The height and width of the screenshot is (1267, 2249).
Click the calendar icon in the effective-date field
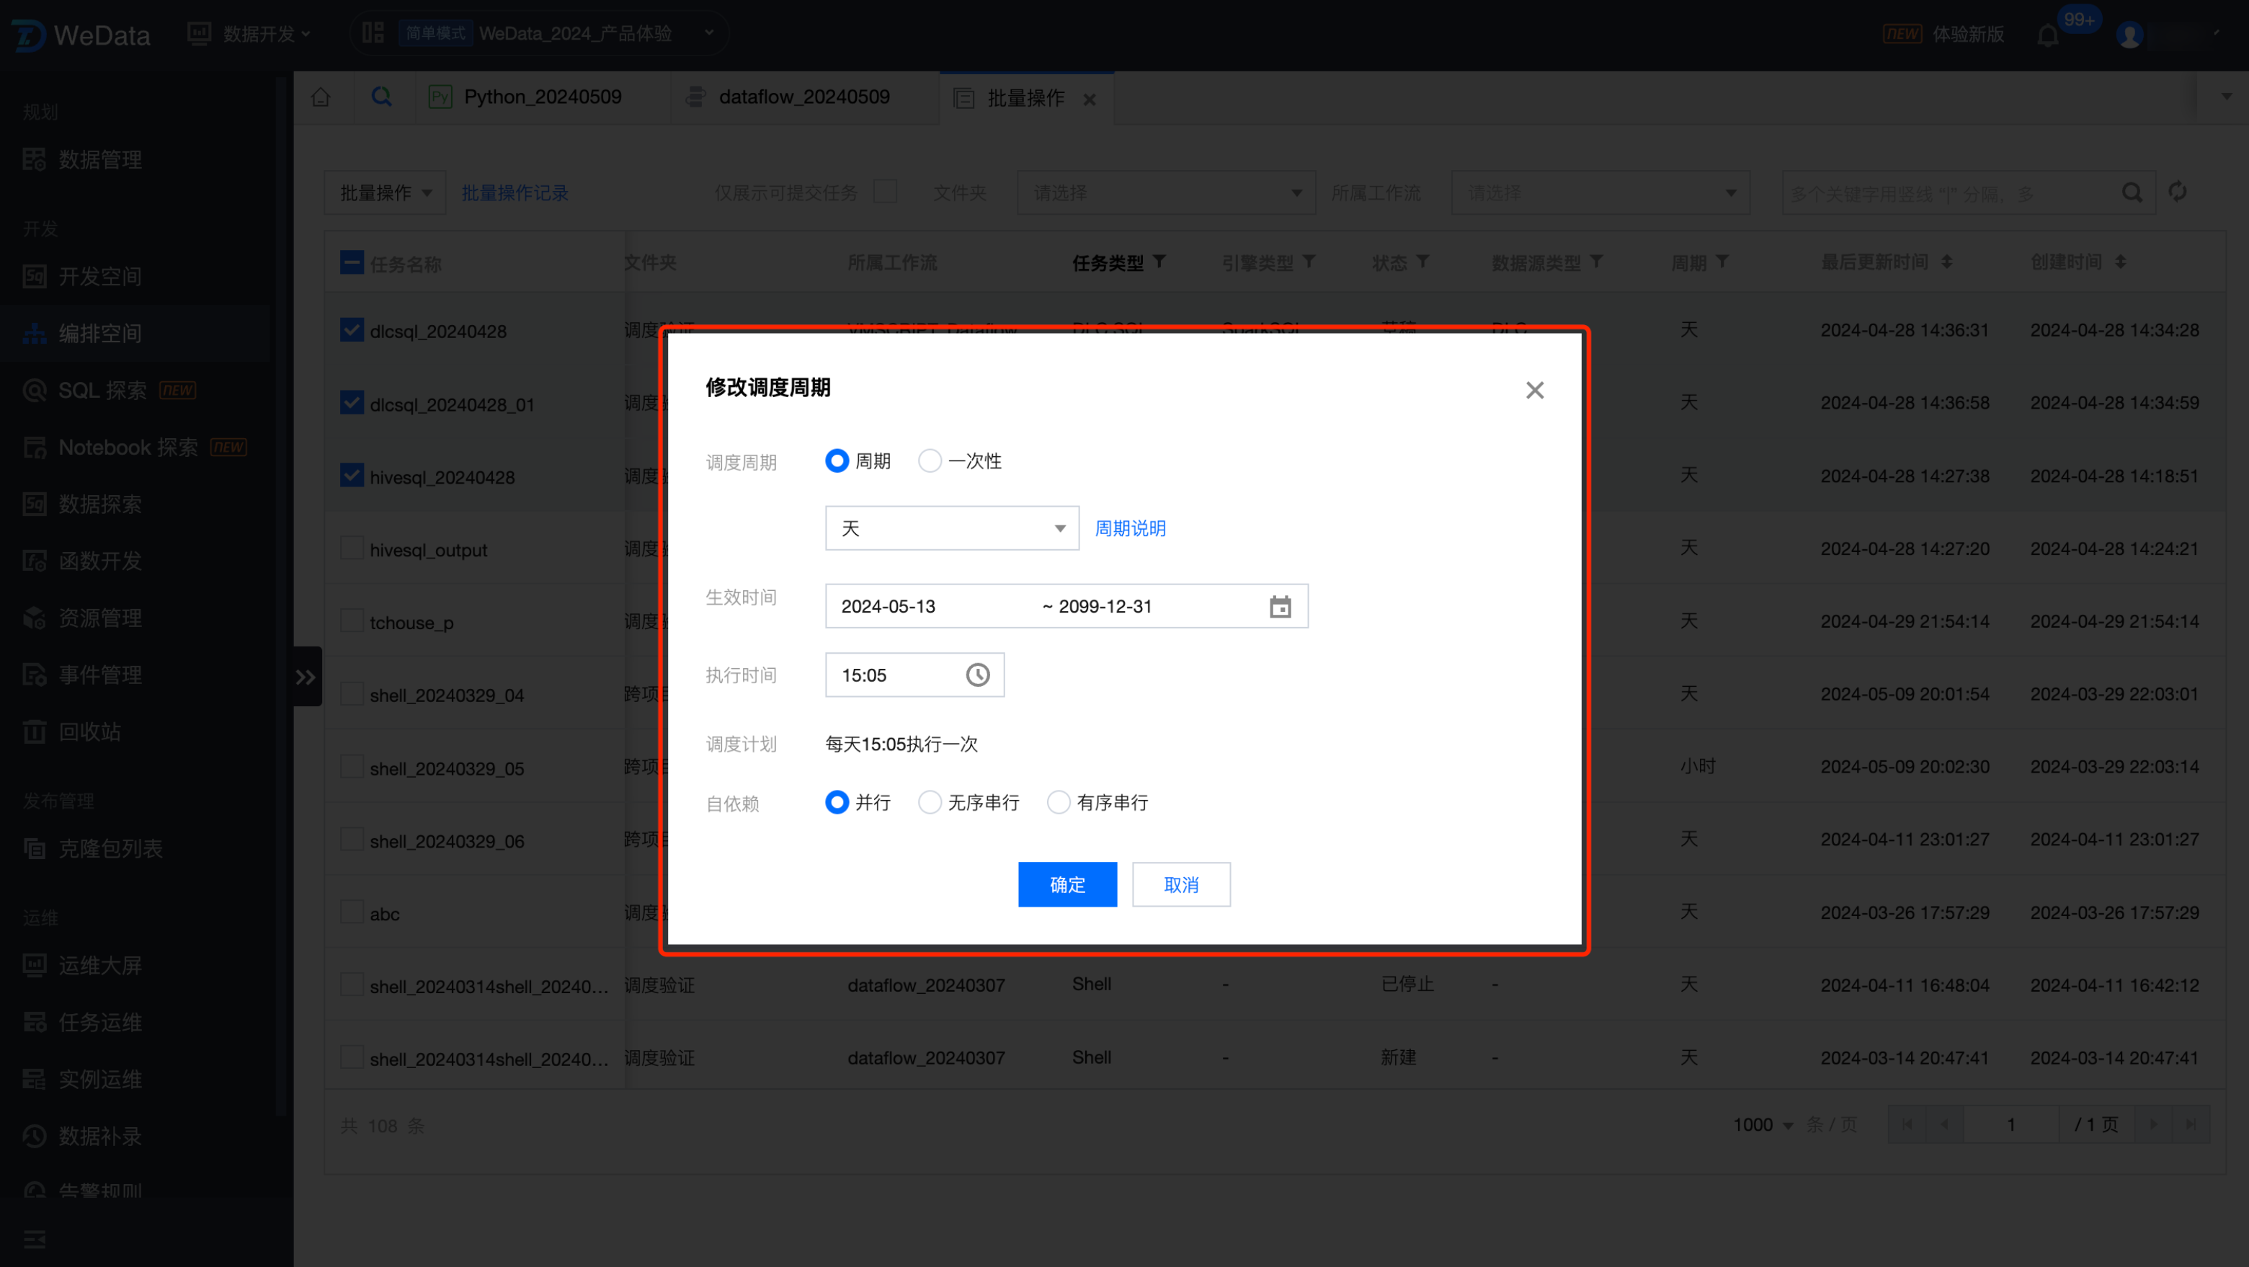click(1279, 606)
